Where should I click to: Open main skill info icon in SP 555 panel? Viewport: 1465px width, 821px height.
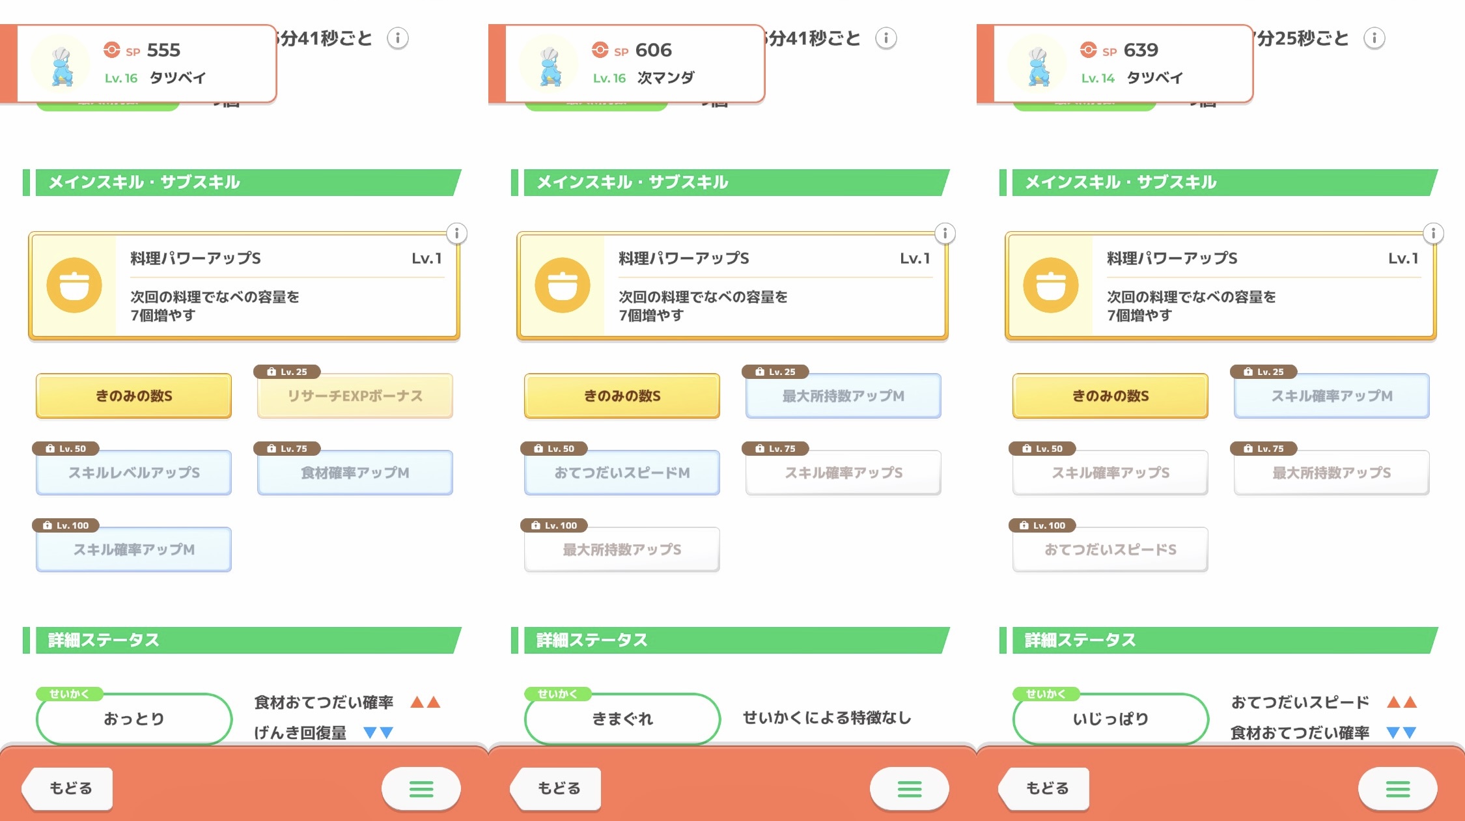click(456, 233)
